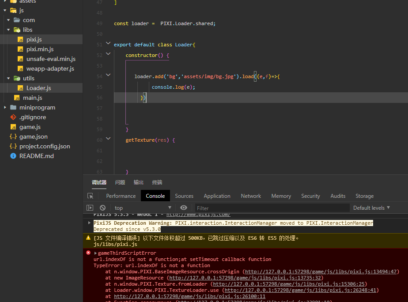Click the Loader.js JS file icon
This screenshot has height=302, width=408.
[x=20, y=88]
